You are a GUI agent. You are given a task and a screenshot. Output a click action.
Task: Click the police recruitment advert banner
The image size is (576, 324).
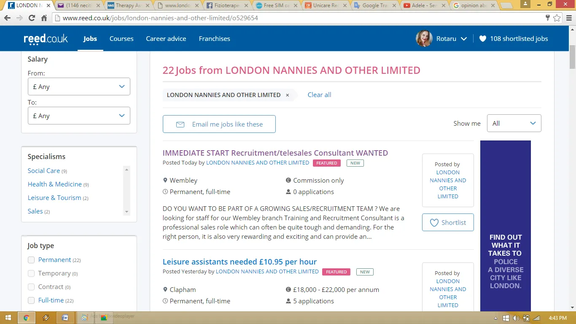point(506,226)
